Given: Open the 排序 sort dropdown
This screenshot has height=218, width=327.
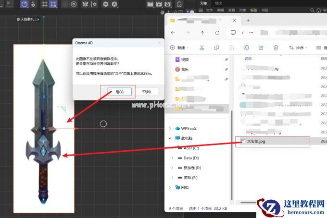Looking at the screenshot, I should pyautogui.click(x=298, y=48).
